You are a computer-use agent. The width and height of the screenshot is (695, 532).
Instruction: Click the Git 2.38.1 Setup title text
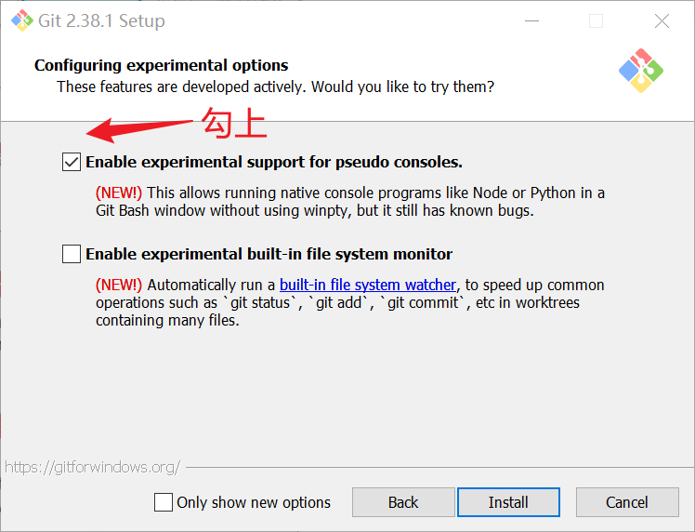tap(102, 20)
